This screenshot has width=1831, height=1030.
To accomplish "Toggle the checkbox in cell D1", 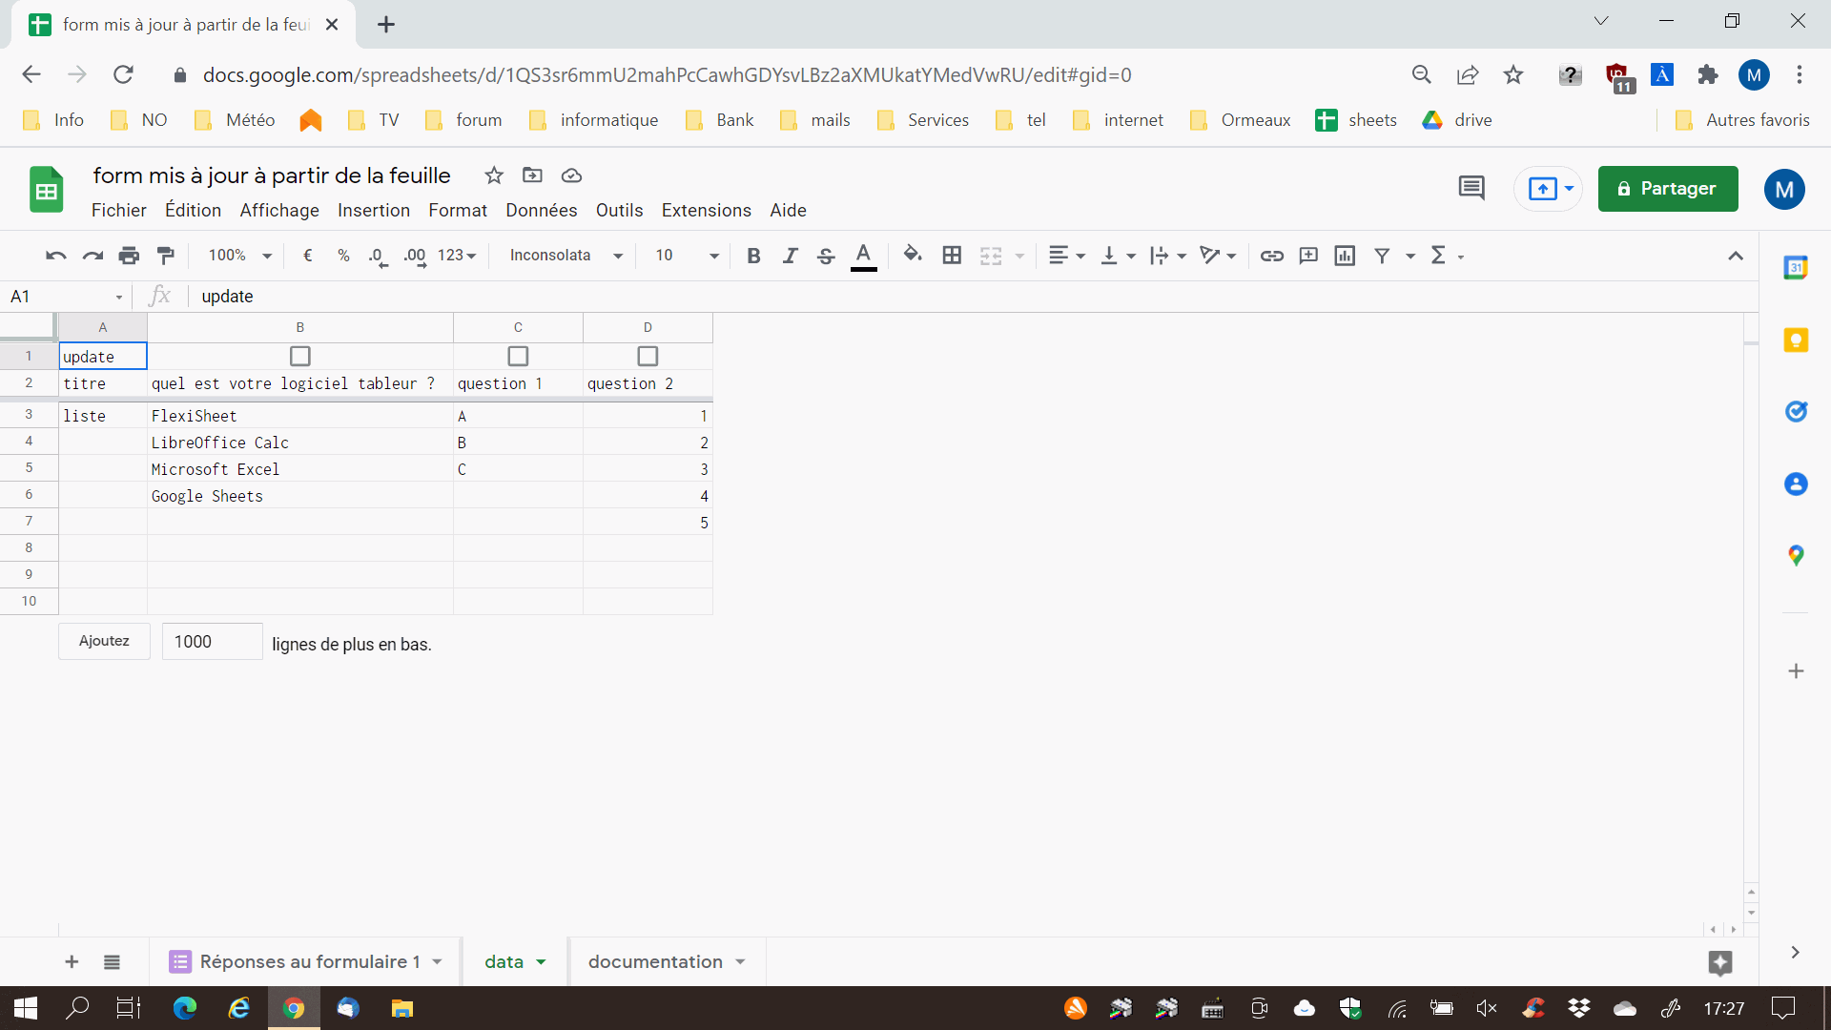I will pos(648,356).
